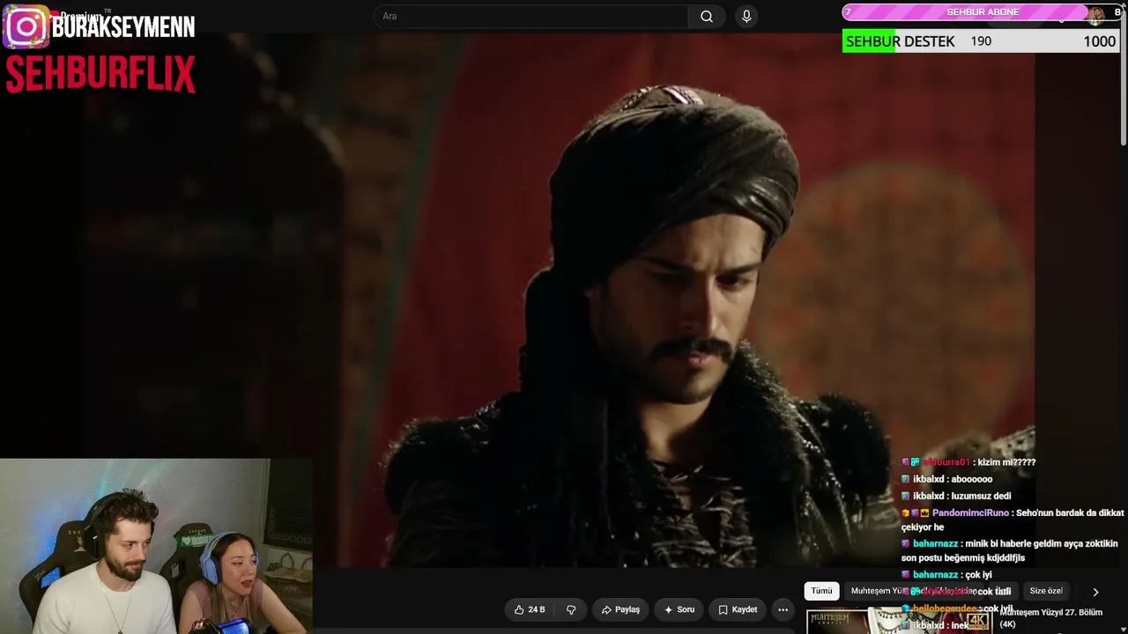Share the video using Paylaş
The width and height of the screenshot is (1128, 634).
pos(620,609)
